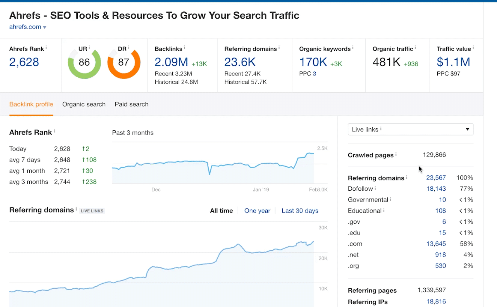
Task: Select the Last 30 days range
Action: pos(300,211)
